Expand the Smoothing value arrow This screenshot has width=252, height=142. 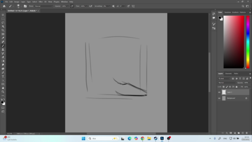[x=109, y=6]
